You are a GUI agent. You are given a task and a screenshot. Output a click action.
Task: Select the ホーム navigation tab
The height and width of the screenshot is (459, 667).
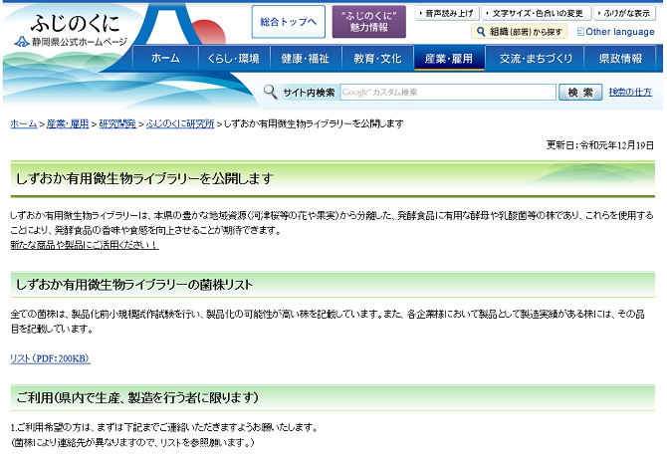165,59
